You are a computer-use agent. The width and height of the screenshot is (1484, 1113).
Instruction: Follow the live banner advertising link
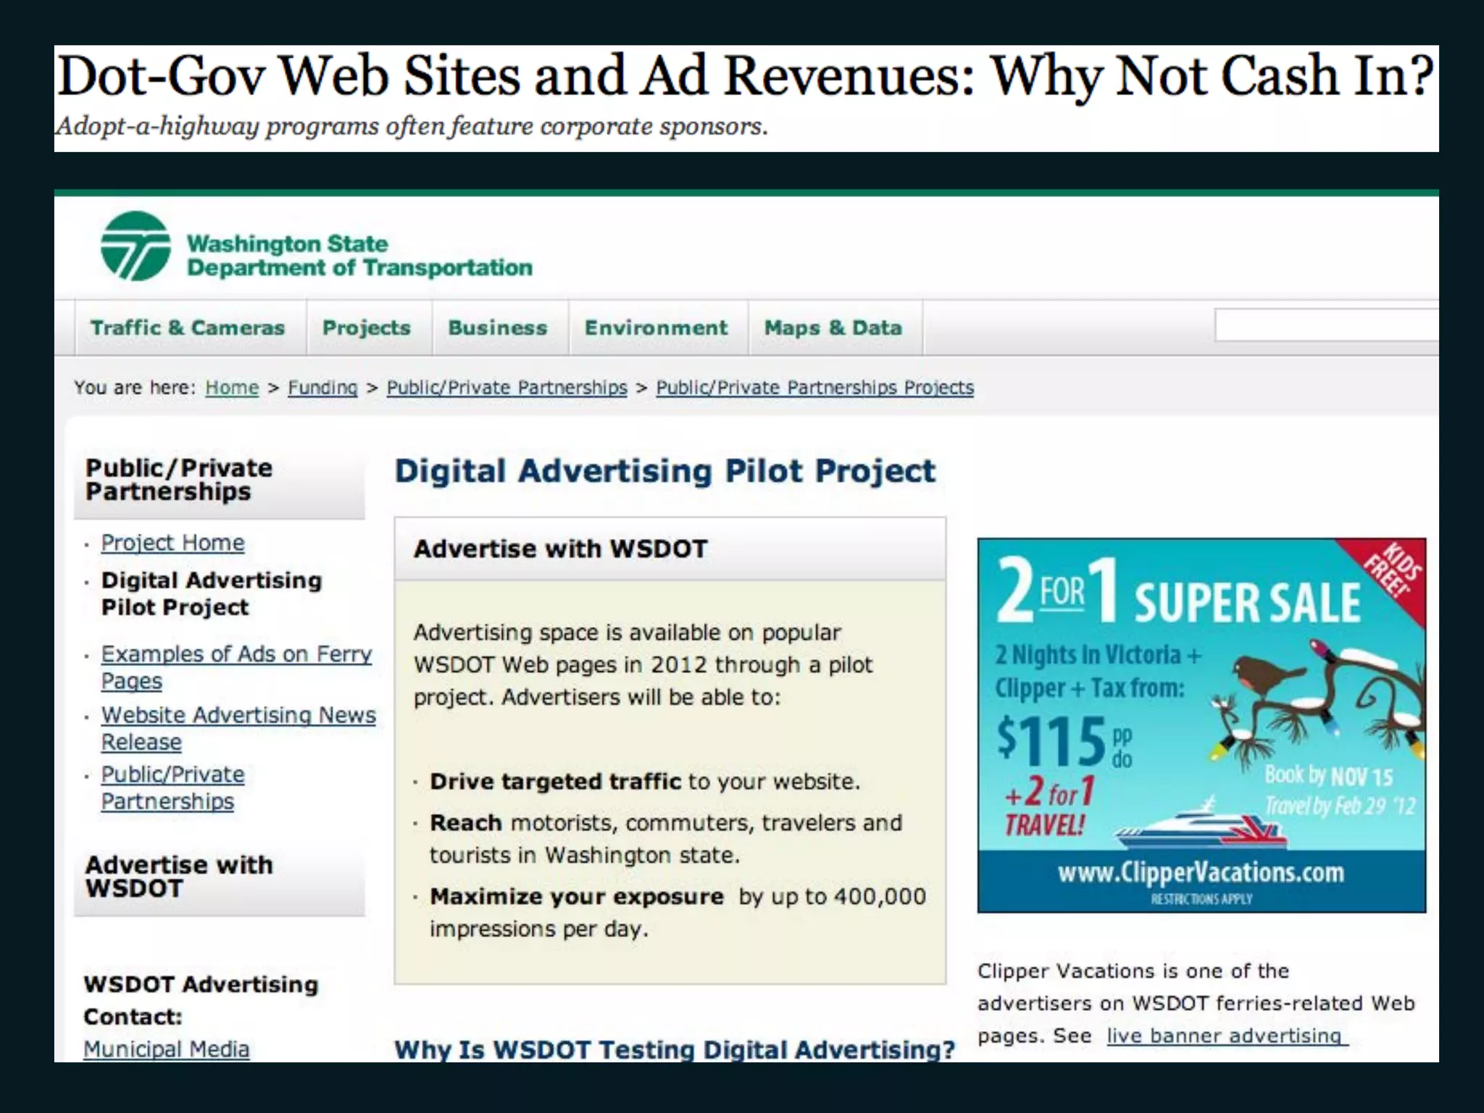1225,1035
